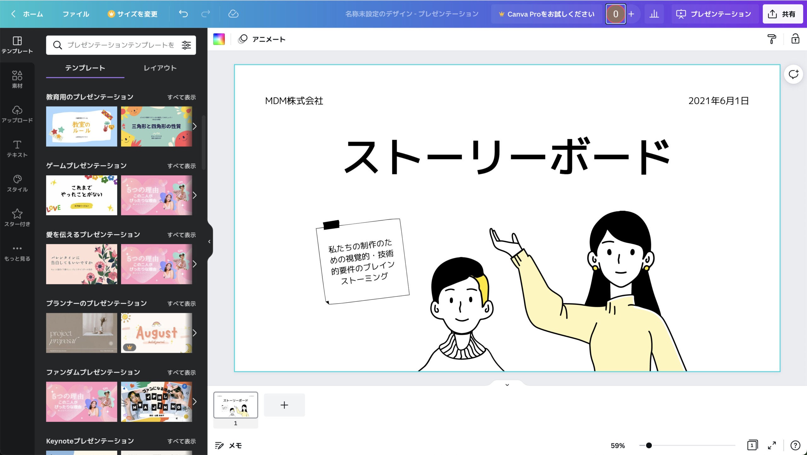Open the 素材 elements panel

tap(17, 79)
